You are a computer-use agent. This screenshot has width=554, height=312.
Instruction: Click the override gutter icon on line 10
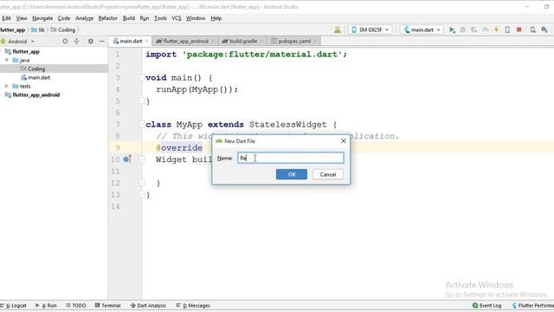(127, 159)
